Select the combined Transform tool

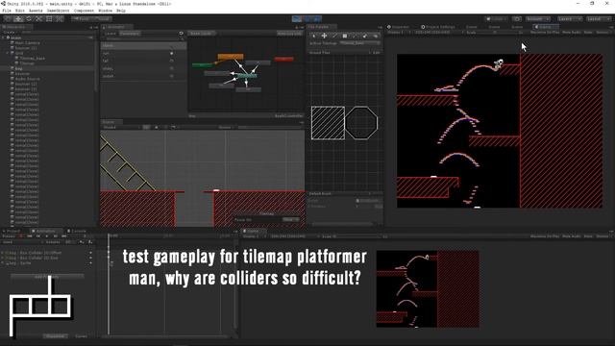(x=60, y=19)
